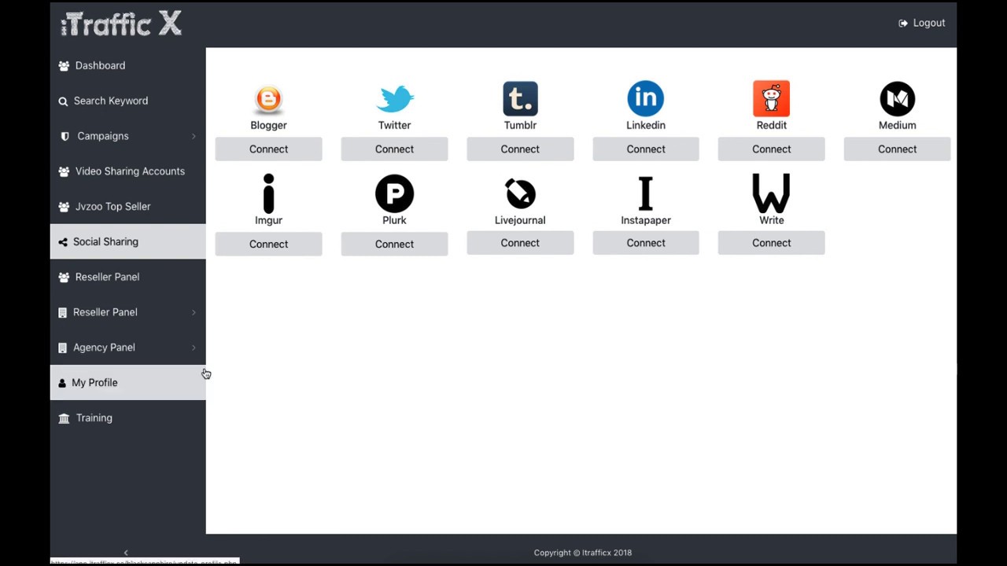Click the Search Keyword magnifier icon
Screen dimensions: 1007x566
pyautogui.click(x=63, y=101)
